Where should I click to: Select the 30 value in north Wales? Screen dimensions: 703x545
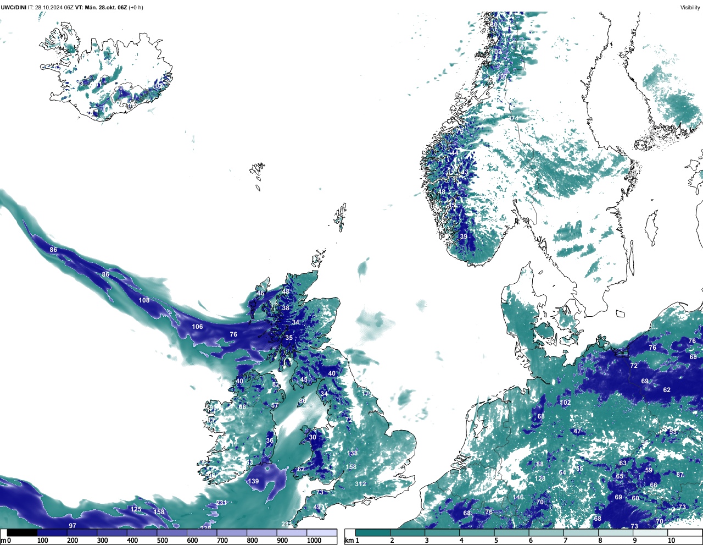point(313,437)
